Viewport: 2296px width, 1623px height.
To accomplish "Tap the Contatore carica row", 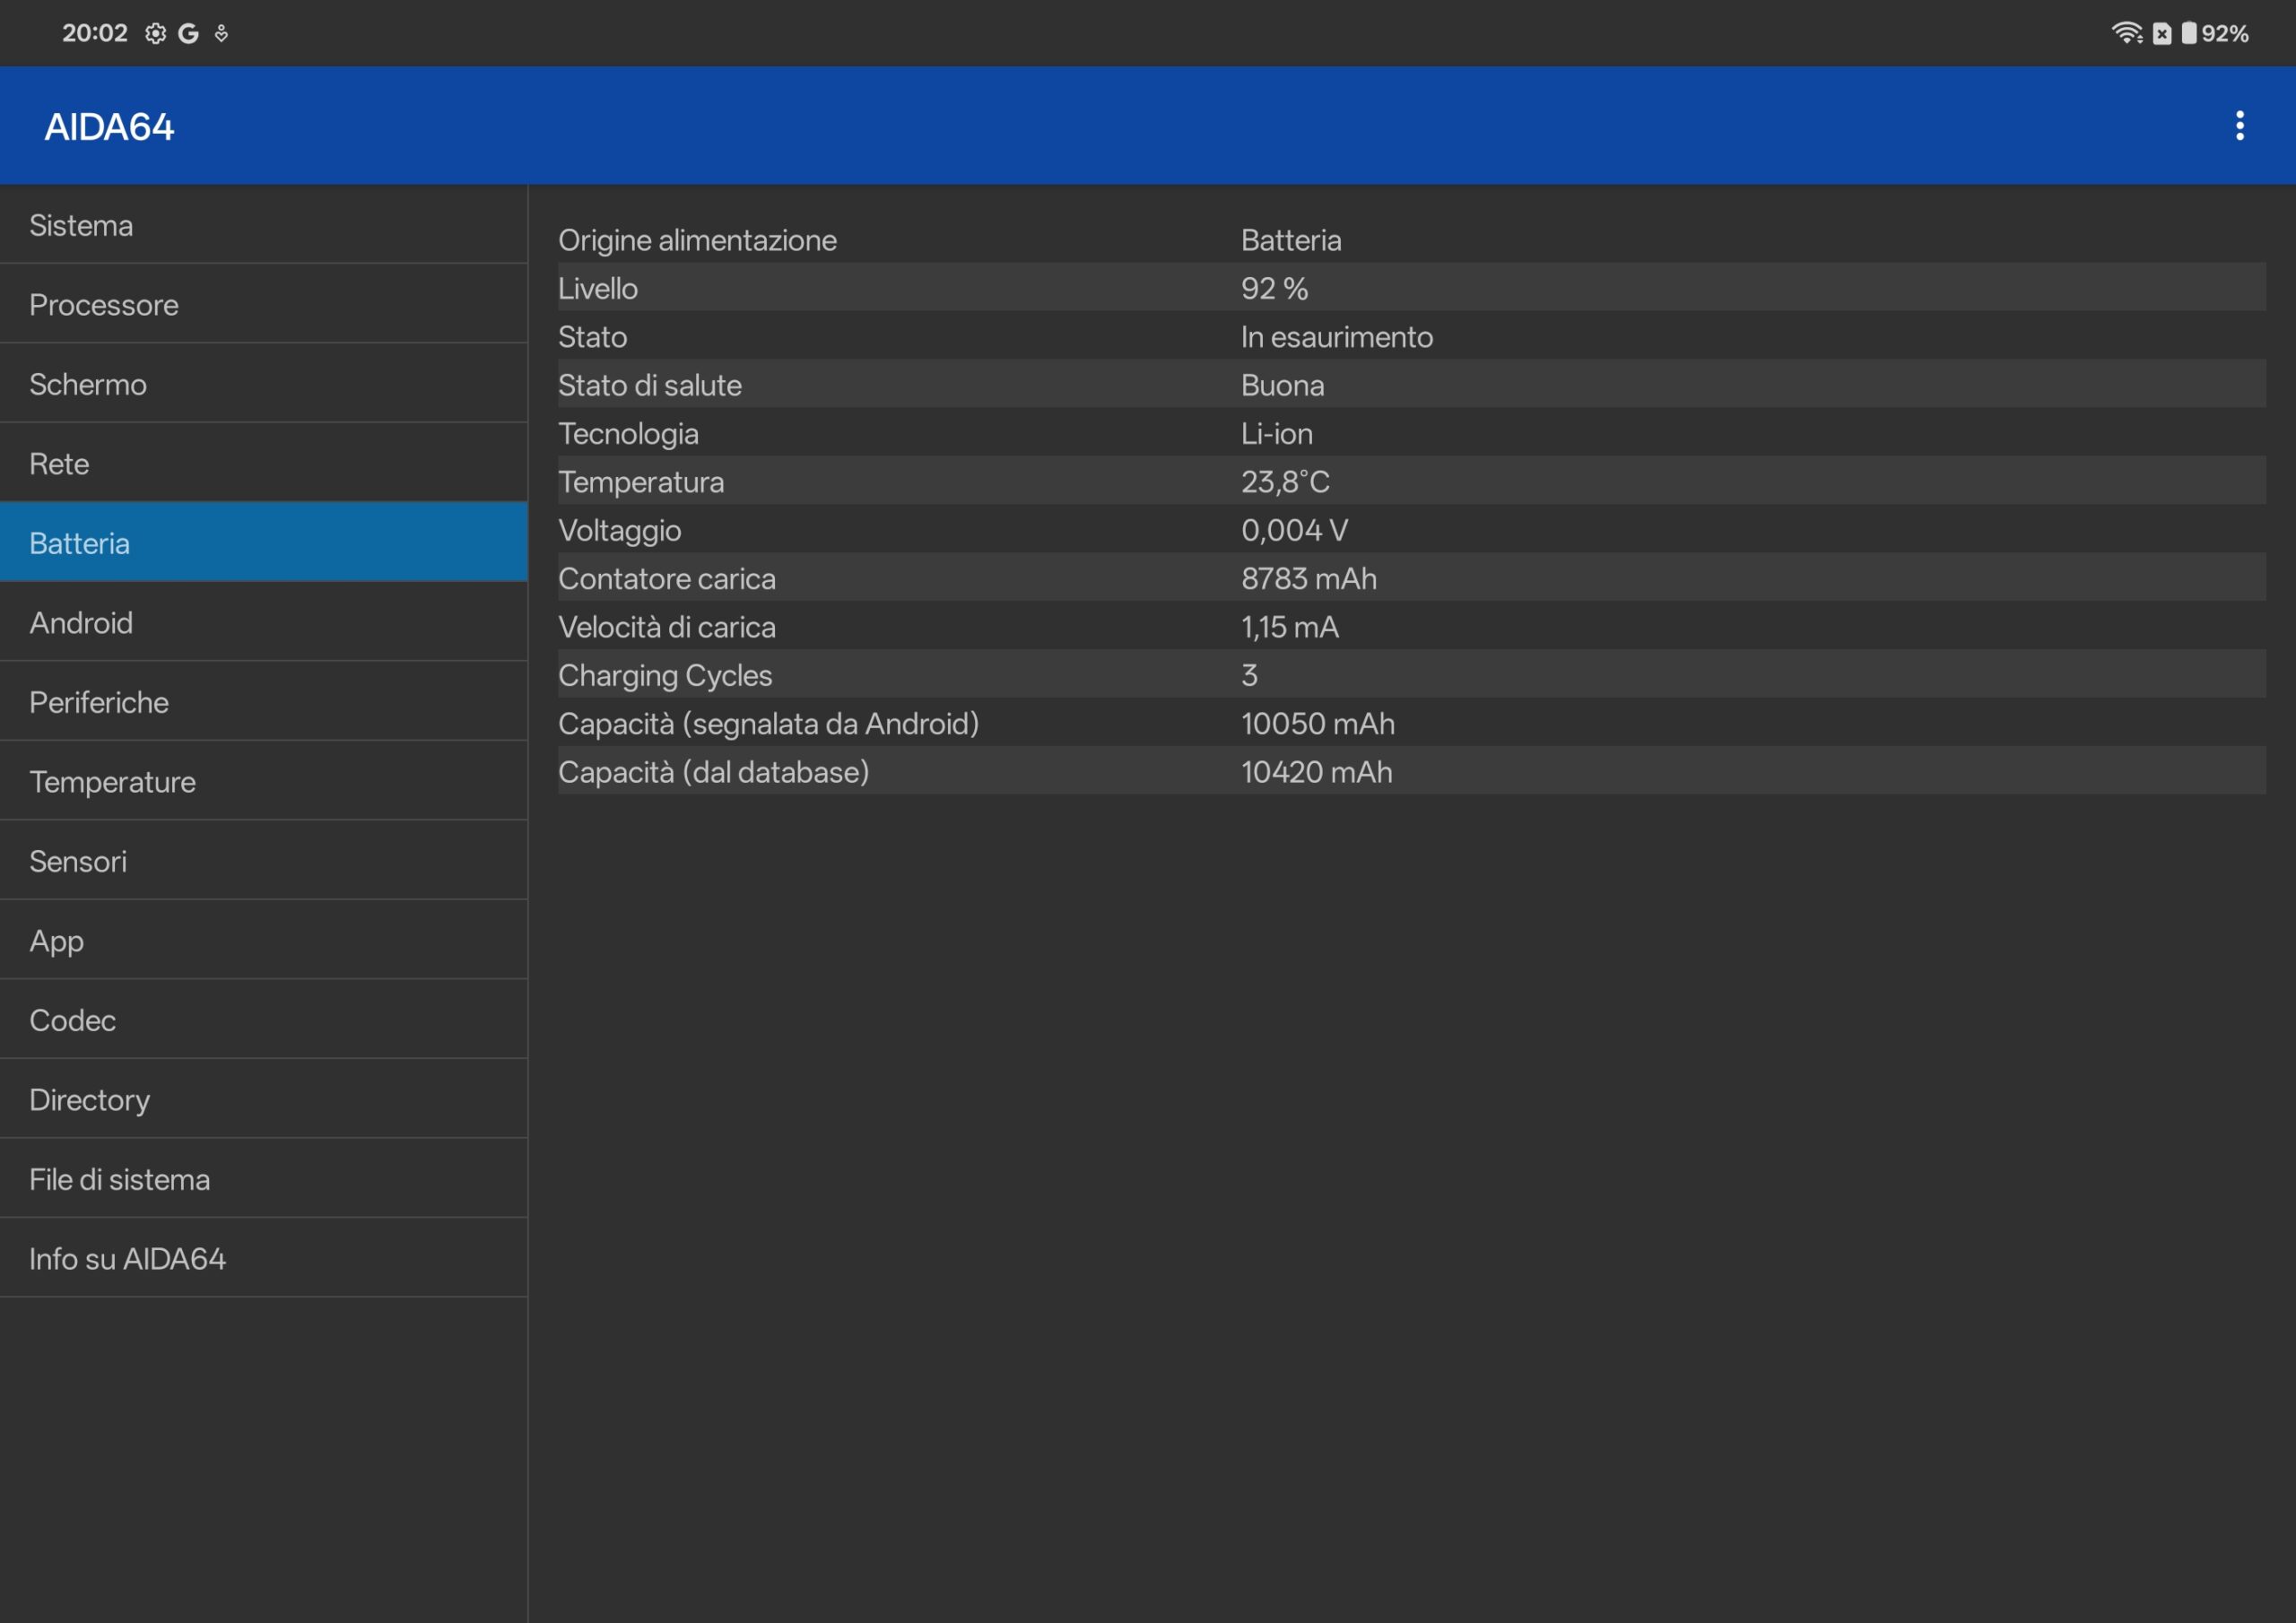I will pos(1410,578).
